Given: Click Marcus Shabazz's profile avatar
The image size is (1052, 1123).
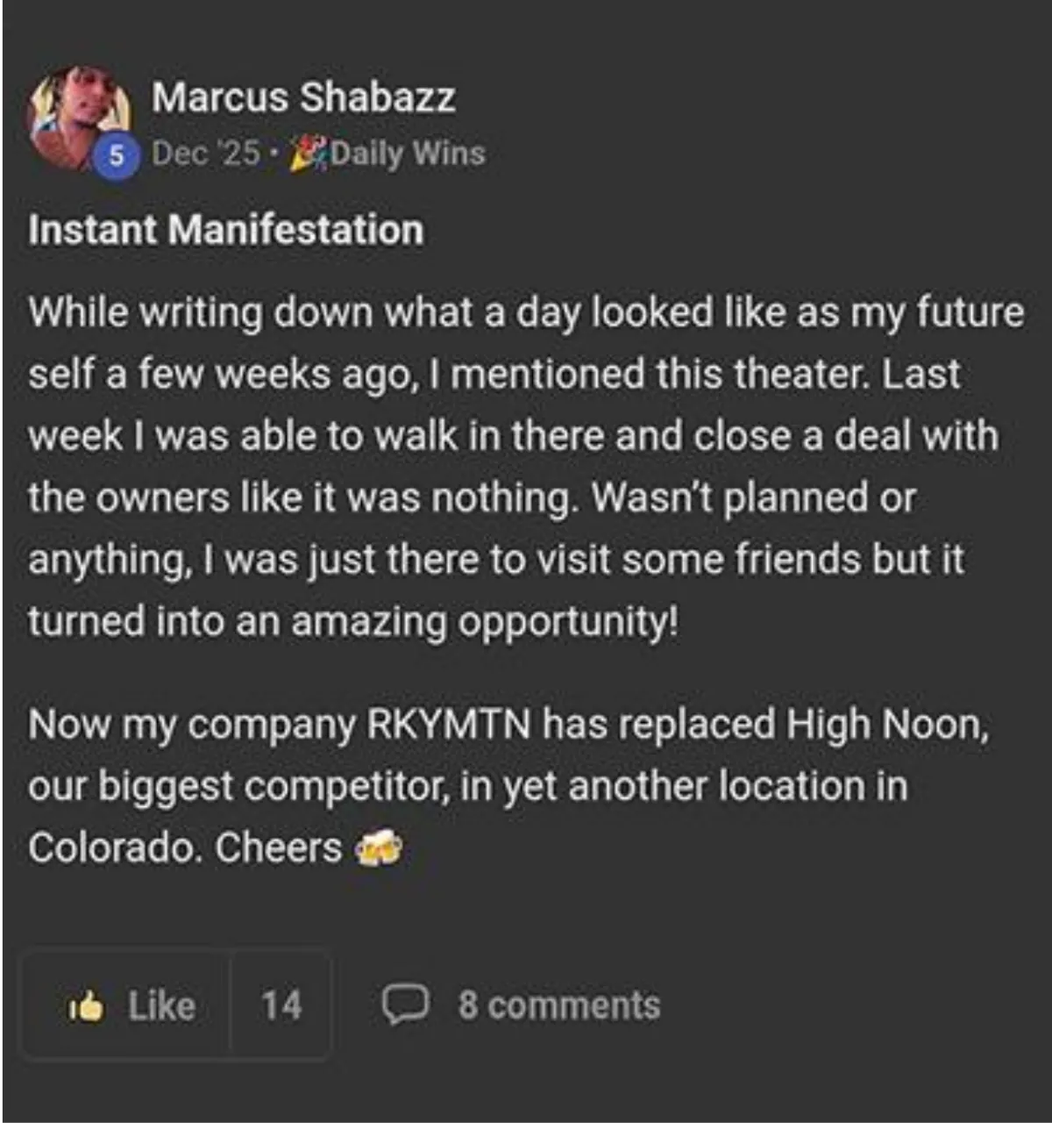Looking at the screenshot, I should point(79,114).
